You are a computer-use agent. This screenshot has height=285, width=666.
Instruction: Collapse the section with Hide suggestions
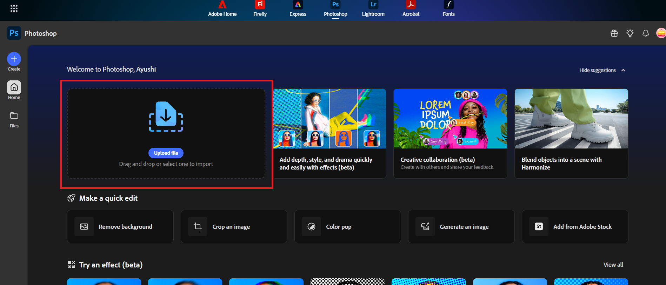coord(602,70)
